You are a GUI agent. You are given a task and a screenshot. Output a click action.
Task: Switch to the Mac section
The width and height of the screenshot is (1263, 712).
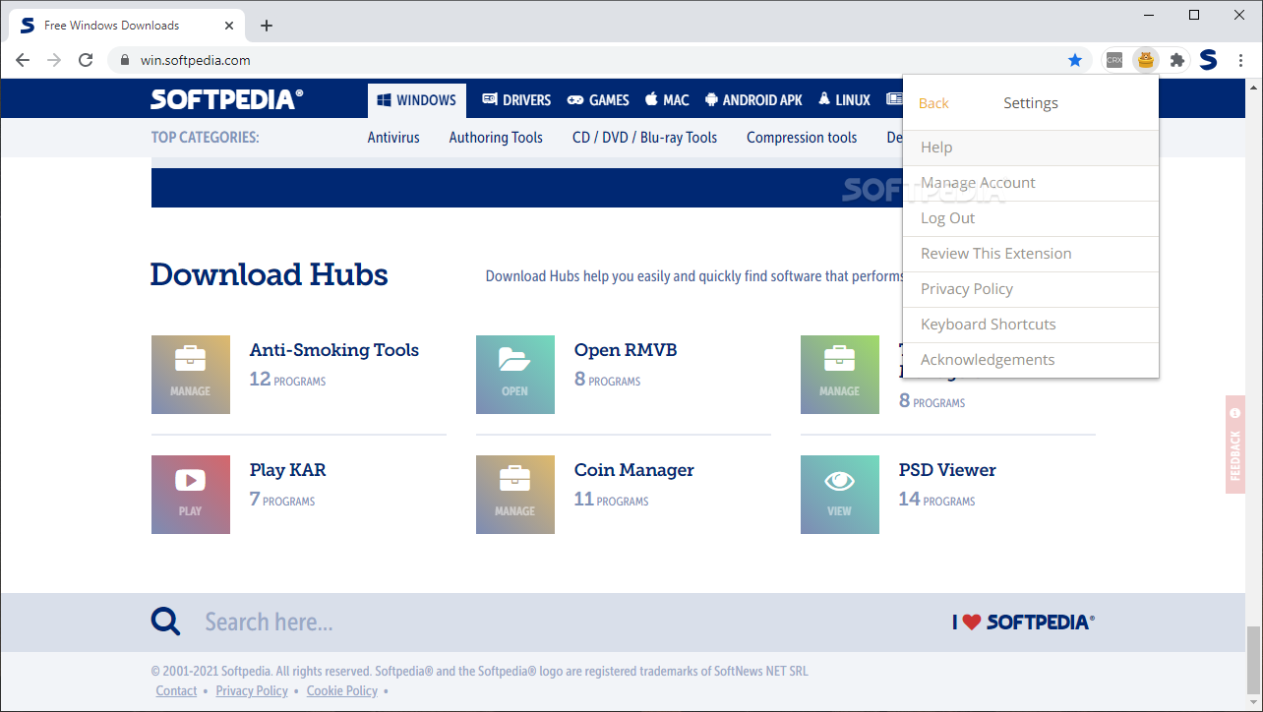click(x=667, y=100)
